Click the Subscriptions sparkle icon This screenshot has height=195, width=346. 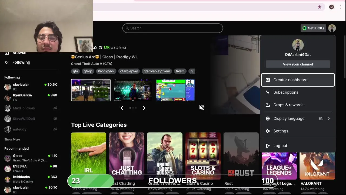click(268, 92)
